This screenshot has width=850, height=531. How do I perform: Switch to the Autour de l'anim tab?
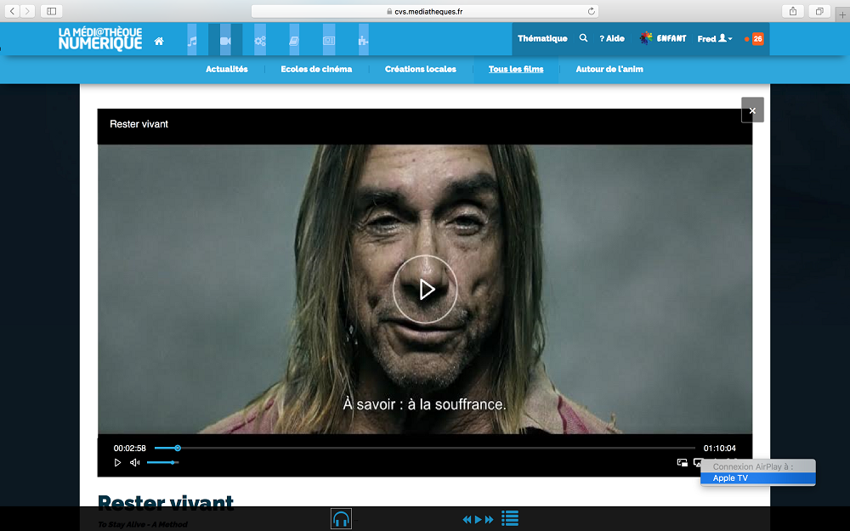609,69
